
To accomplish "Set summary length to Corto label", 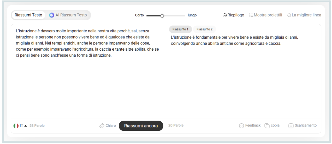I will (139, 15).
